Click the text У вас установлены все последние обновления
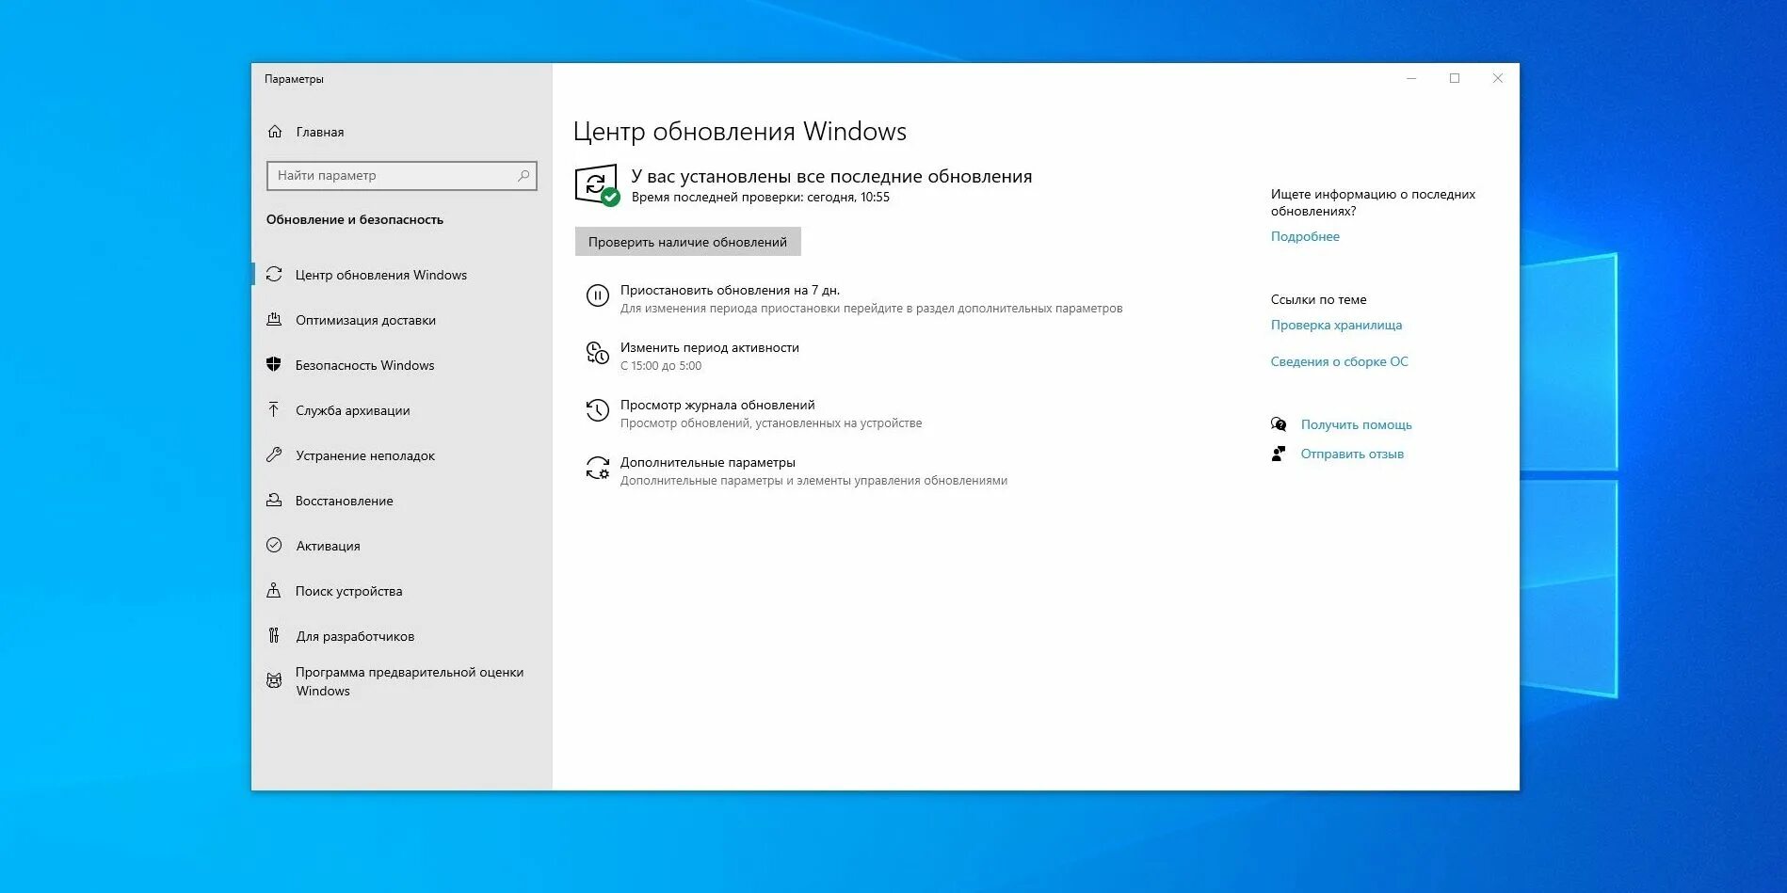Viewport: 1787px width, 893px height. point(831,176)
